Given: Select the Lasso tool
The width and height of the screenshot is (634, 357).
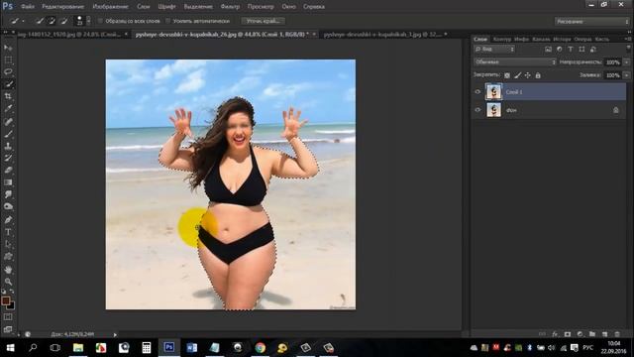Looking at the screenshot, I should [x=8, y=72].
